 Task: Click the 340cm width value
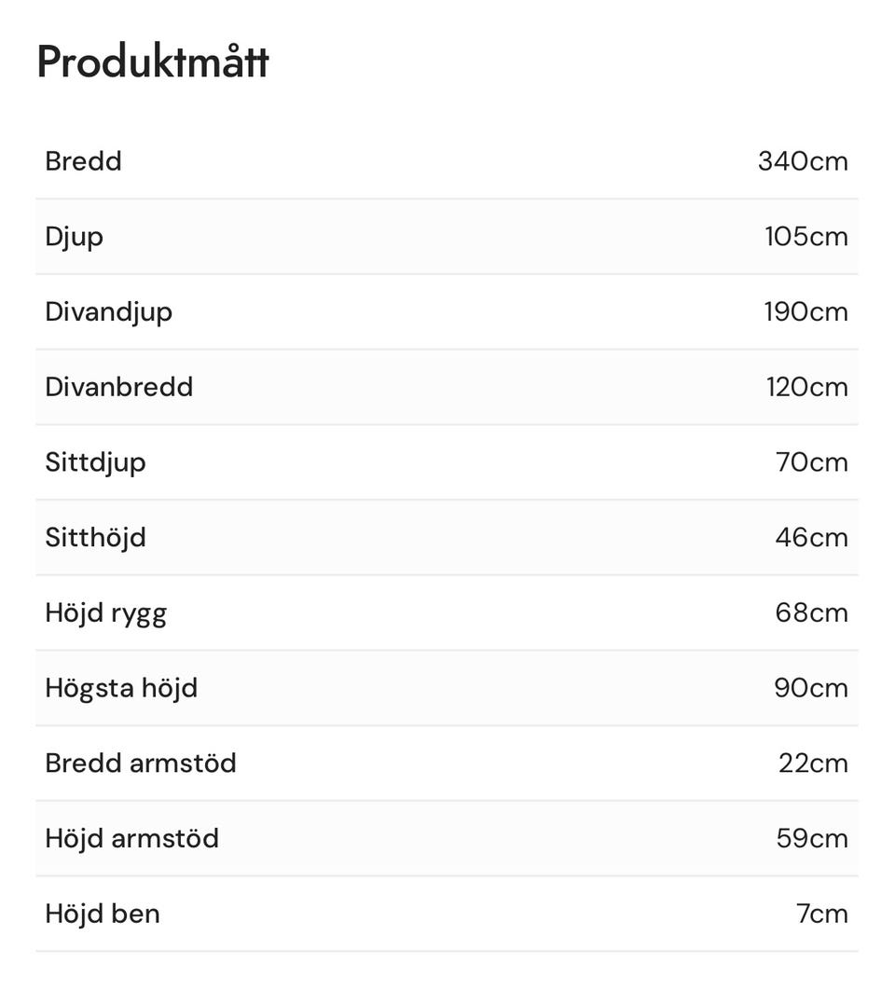pos(803,161)
